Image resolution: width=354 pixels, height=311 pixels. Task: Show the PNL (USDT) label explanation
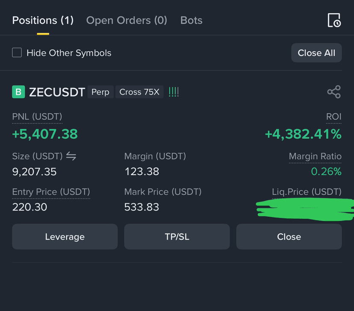(37, 117)
